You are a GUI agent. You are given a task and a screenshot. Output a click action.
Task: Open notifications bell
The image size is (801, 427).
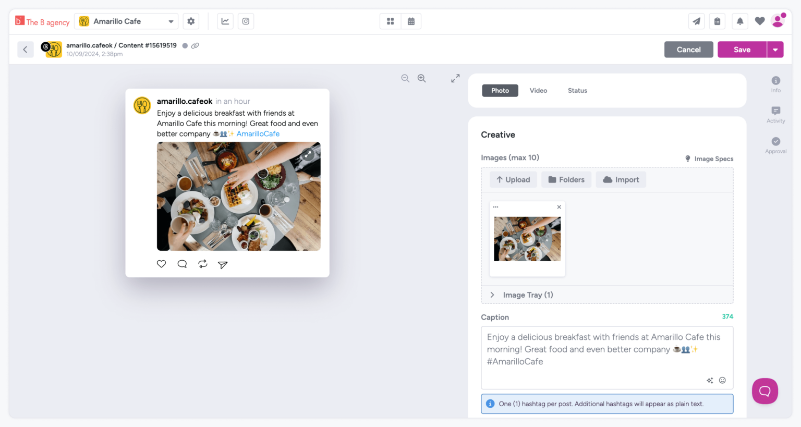click(739, 21)
